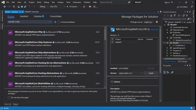Click Sign in
196x110 pixels.
pos(167,2)
